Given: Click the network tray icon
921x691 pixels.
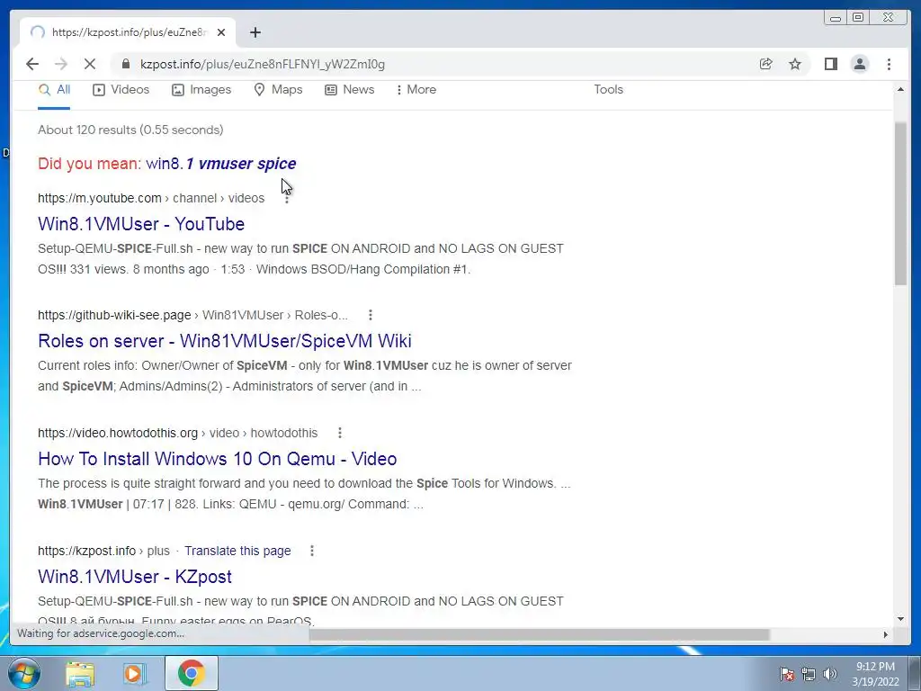Looking at the screenshot, I should tap(809, 674).
